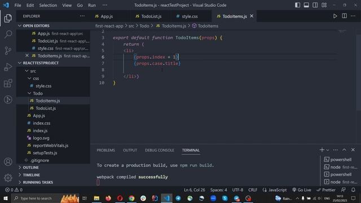Open logo.svg in the file tree

41,138
